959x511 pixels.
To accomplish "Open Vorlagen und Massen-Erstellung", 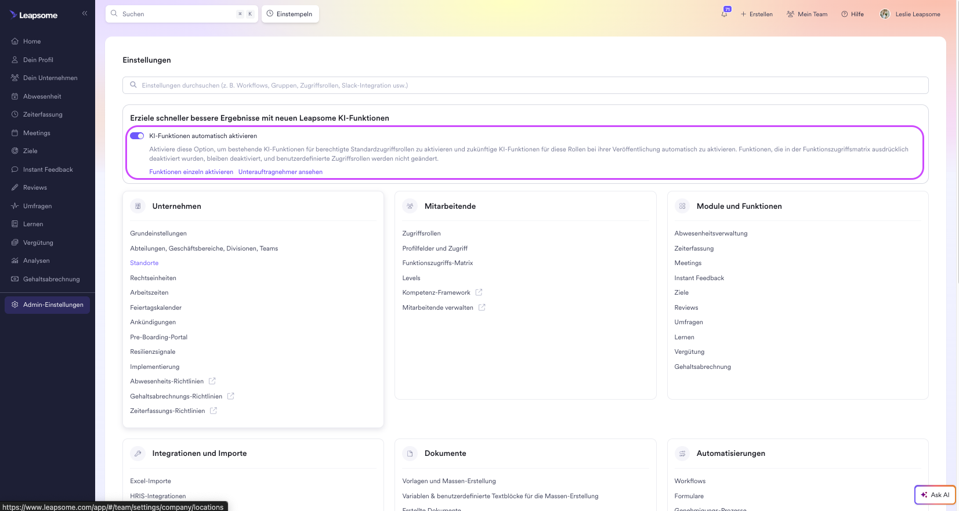I will coord(449,481).
